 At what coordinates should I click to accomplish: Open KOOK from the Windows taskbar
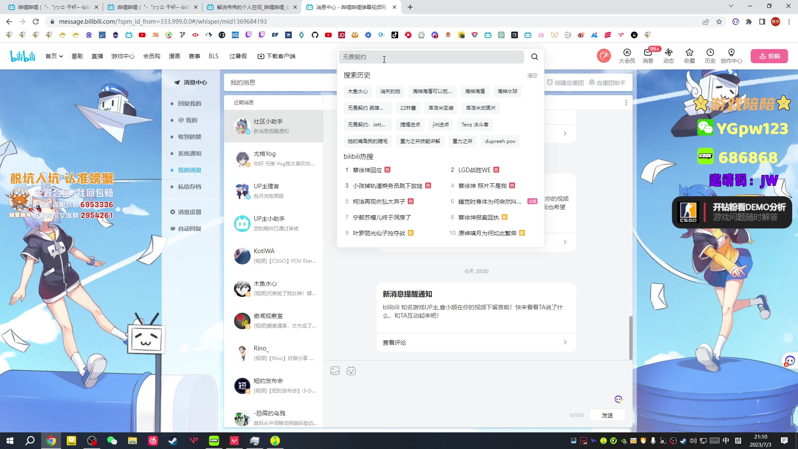(x=214, y=440)
